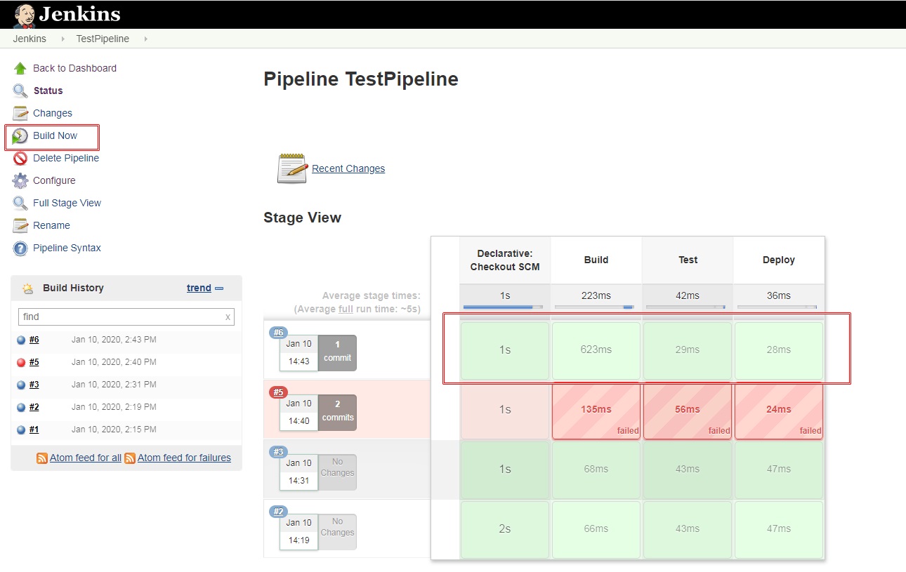906x572 pixels.
Task: Click the red status ball for build #5
Action: (x=21, y=362)
